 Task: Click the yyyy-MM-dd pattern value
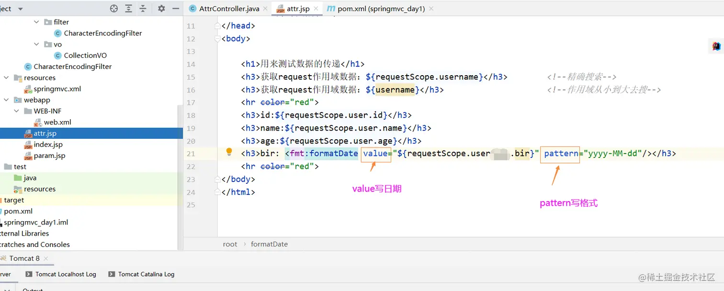point(612,154)
